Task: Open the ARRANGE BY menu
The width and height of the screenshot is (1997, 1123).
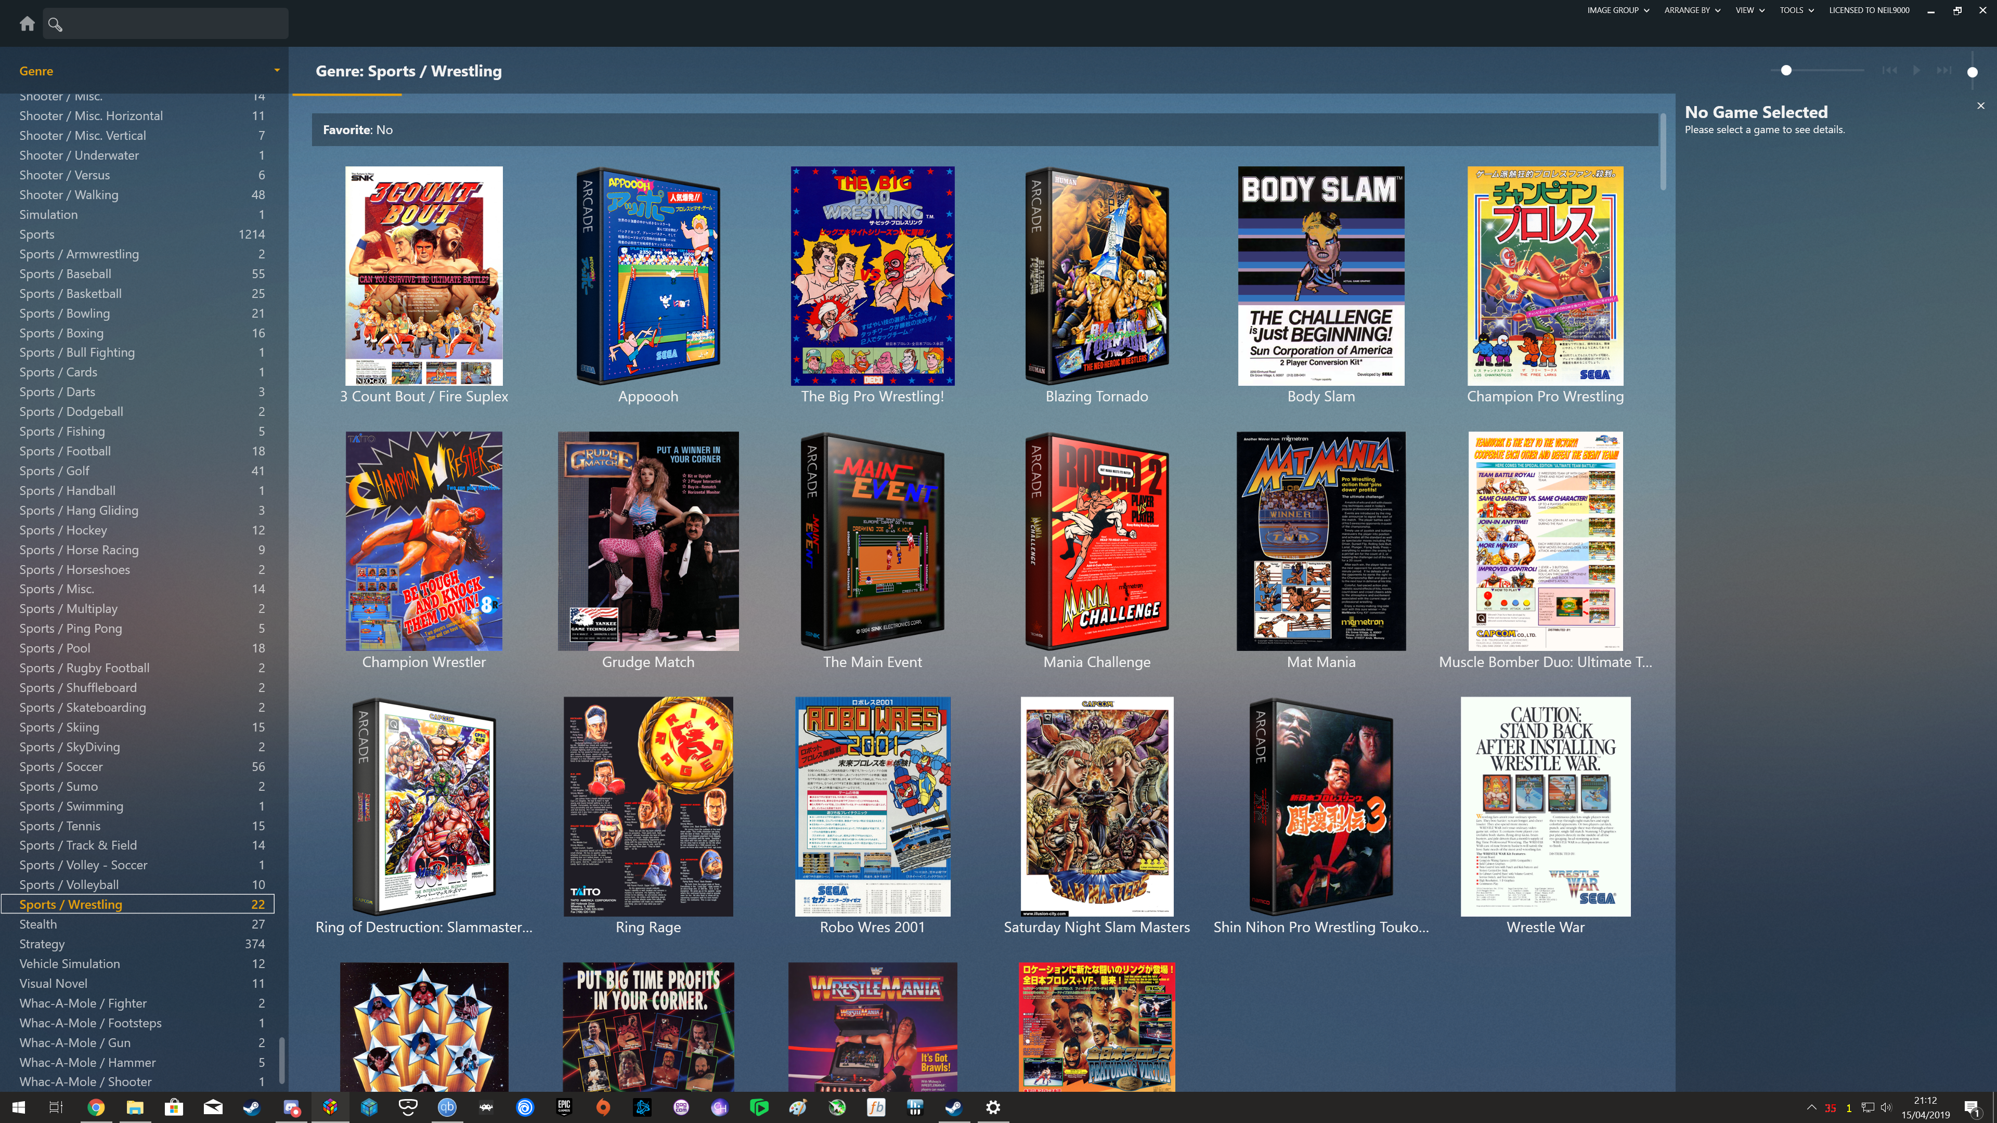Action: (1692, 10)
